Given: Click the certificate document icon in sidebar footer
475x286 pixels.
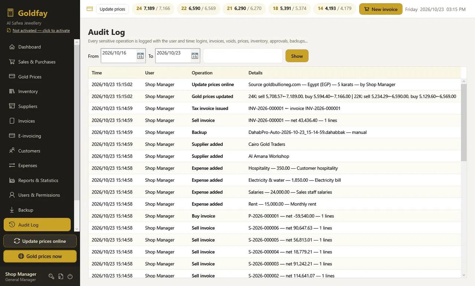Looking at the screenshot, I should [61, 276].
